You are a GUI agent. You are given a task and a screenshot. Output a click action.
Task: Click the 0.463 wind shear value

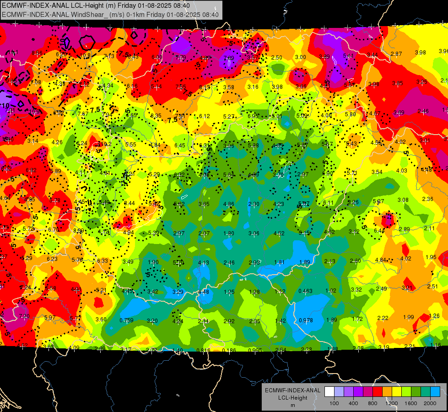[306, 291]
